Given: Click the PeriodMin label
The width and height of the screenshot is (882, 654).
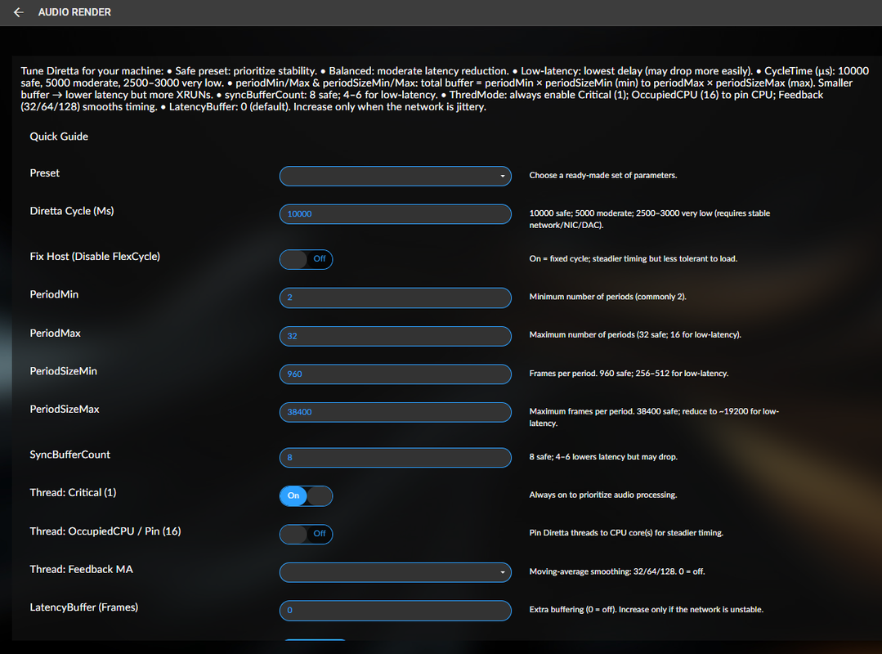Looking at the screenshot, I should [54, 294].
